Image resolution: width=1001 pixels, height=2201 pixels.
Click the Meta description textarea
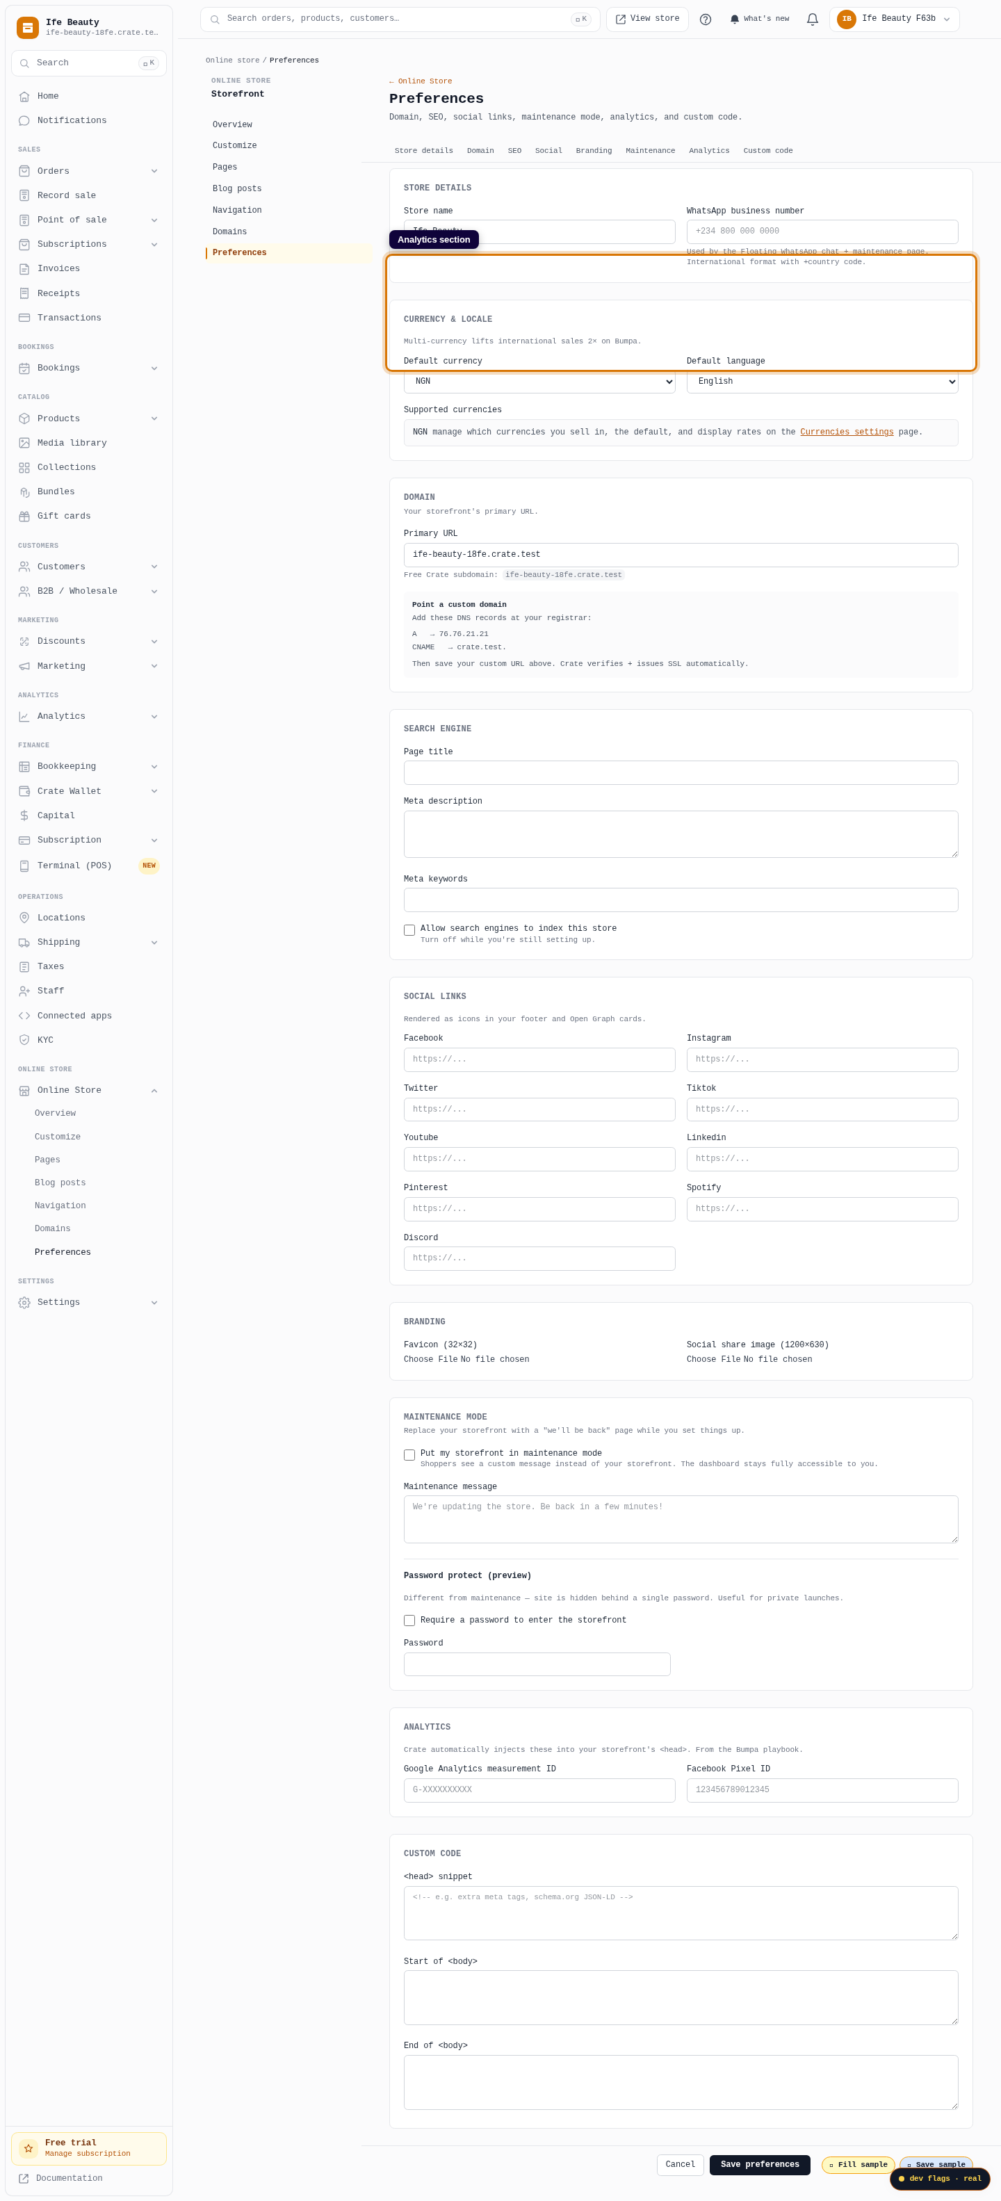click(x=681, y=834)
